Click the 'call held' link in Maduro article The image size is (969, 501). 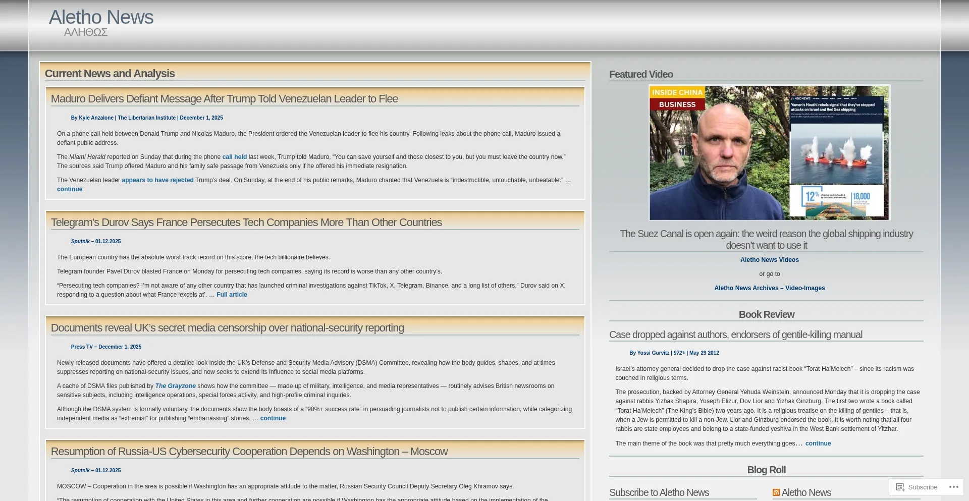point(234,157)
